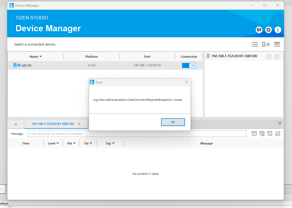This screenshot has height=208, width=292.
Task: Click the pull file from device icon
Action: 269,56
